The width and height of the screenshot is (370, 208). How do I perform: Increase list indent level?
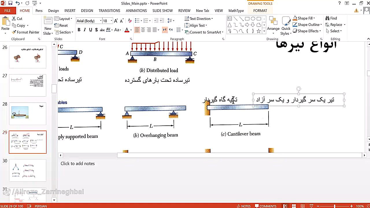tap(162, 21)
